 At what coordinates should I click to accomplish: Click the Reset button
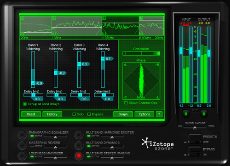[31, 114]
